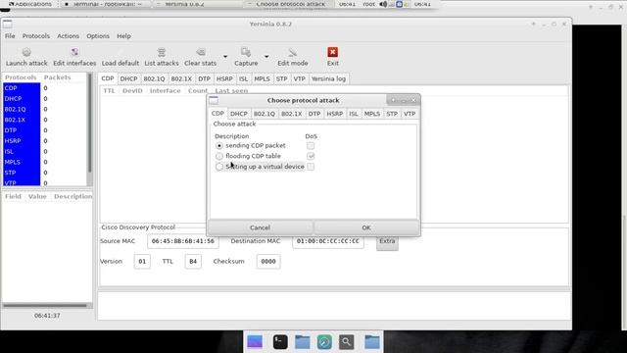Image resolution: width=627 pixels, height=353 pixels.
Task: Switch to the DHCP tab in the attack dialog
Action: (x=239, y=114)
